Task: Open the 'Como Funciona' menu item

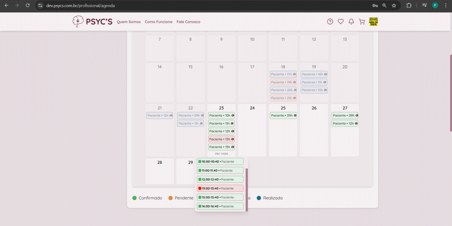Action: [x=158, y=22]
